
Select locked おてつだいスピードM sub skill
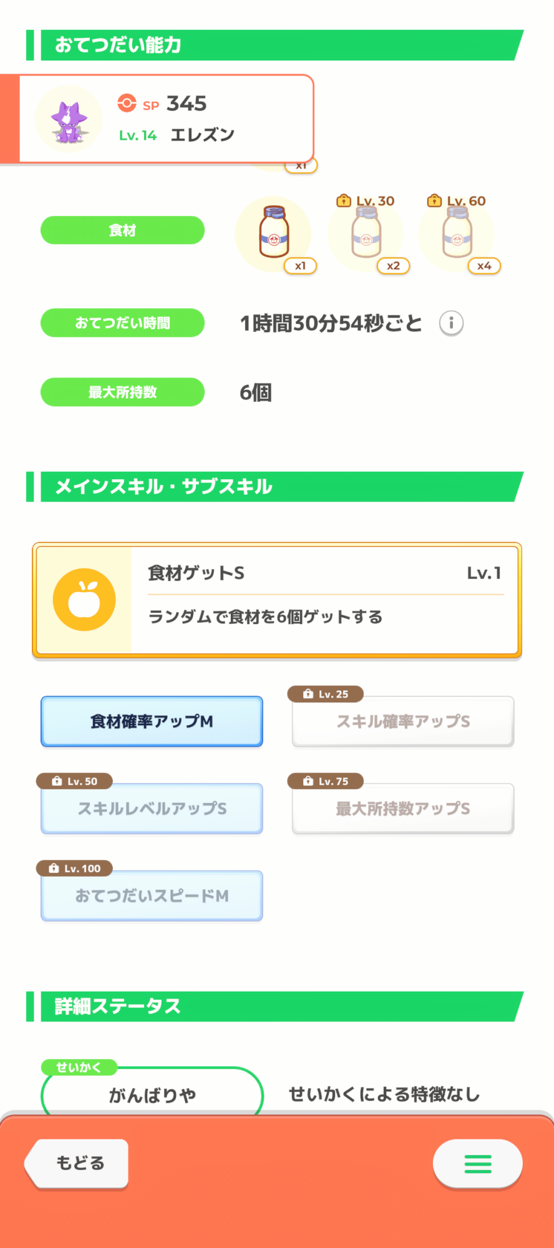152,896
